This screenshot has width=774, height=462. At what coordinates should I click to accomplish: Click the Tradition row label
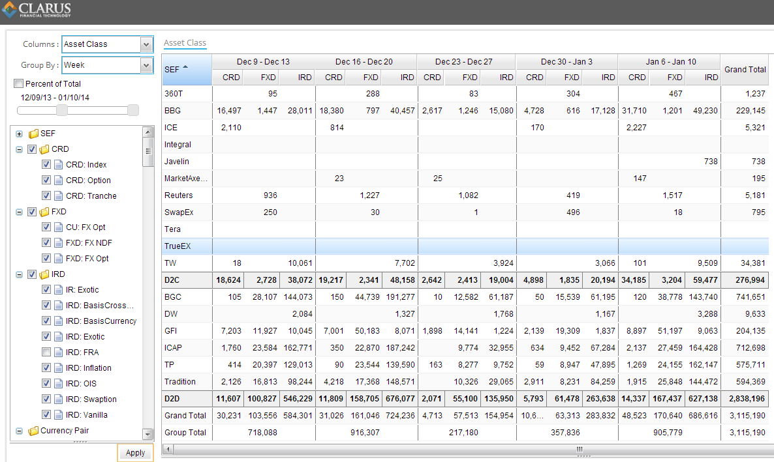point(180,382)
